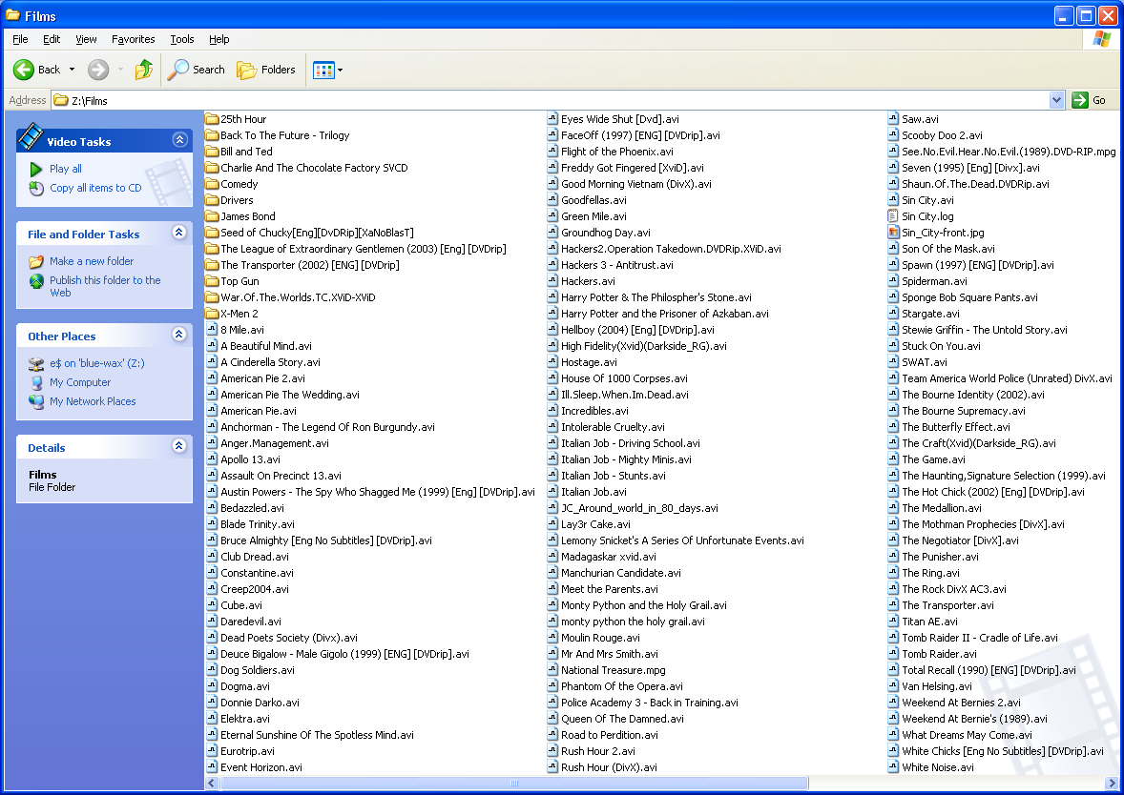1124x795 pixels.
Task: Select Groundhog Day.avi file name
Action: tap(605, 233)
